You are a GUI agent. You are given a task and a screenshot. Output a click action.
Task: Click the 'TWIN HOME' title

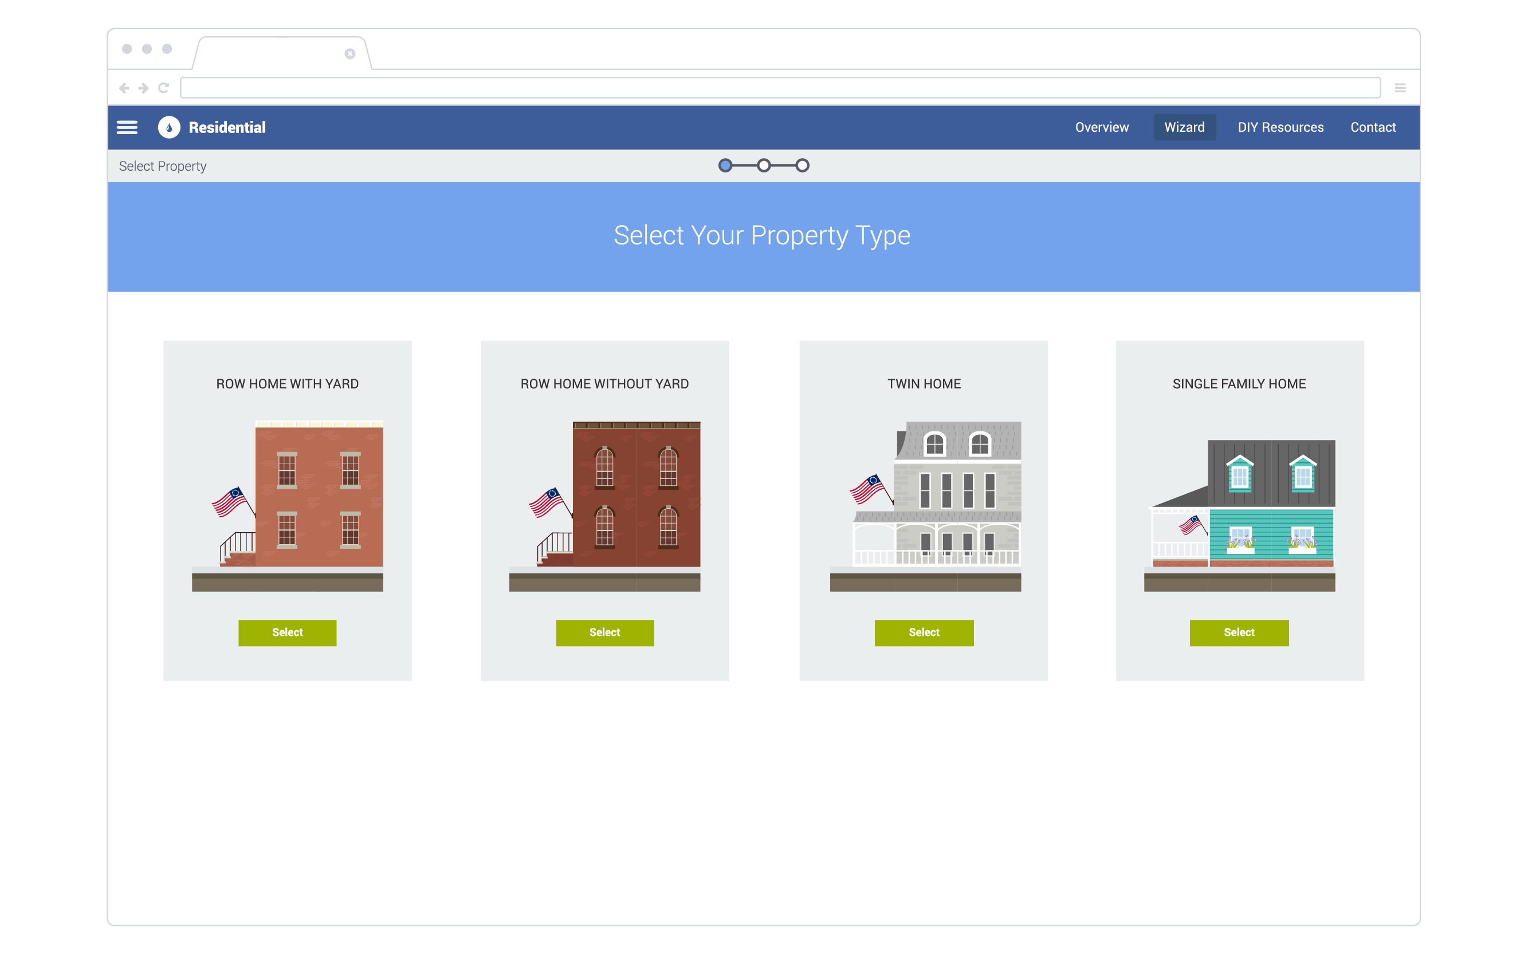(924, 384)
